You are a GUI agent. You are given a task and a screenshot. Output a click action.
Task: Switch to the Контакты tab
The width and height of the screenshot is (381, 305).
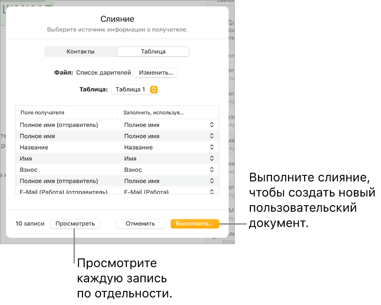[81, 51]
